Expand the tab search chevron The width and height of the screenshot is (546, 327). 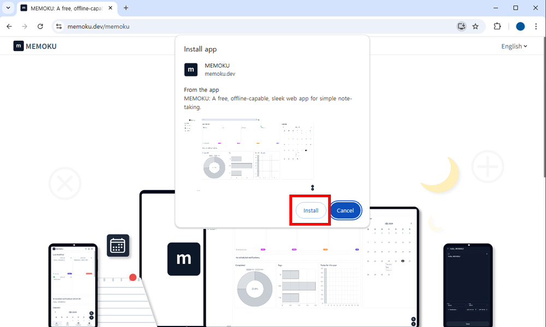click(x=8, y=8)
